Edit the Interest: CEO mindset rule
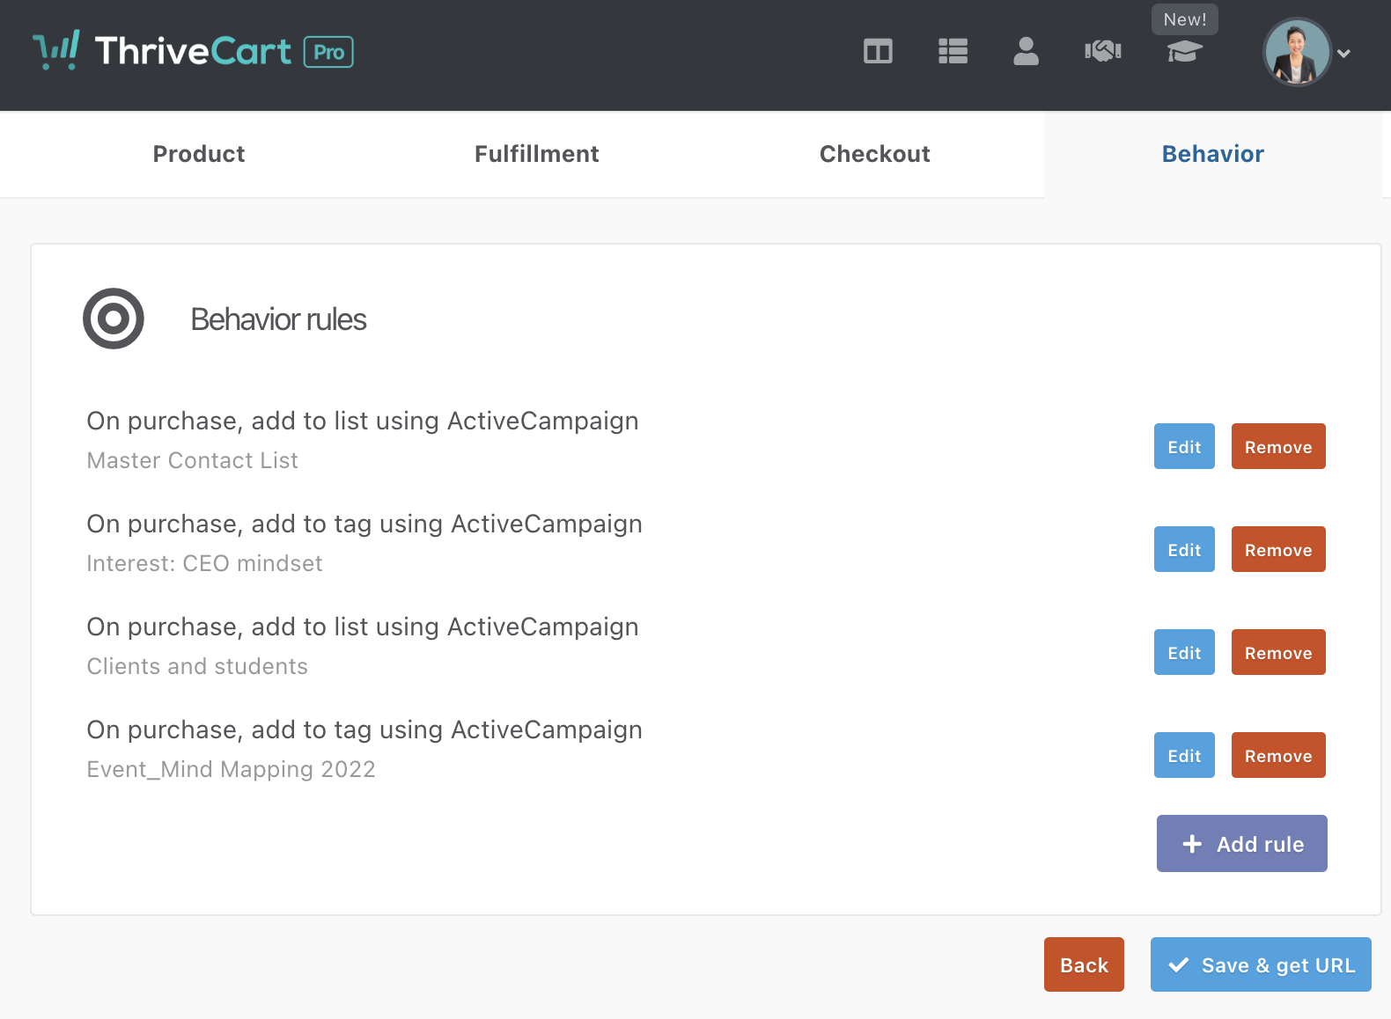The width and height of the screenshot is (1391, 1019). pyautogui.click(x=1184, y=549)
